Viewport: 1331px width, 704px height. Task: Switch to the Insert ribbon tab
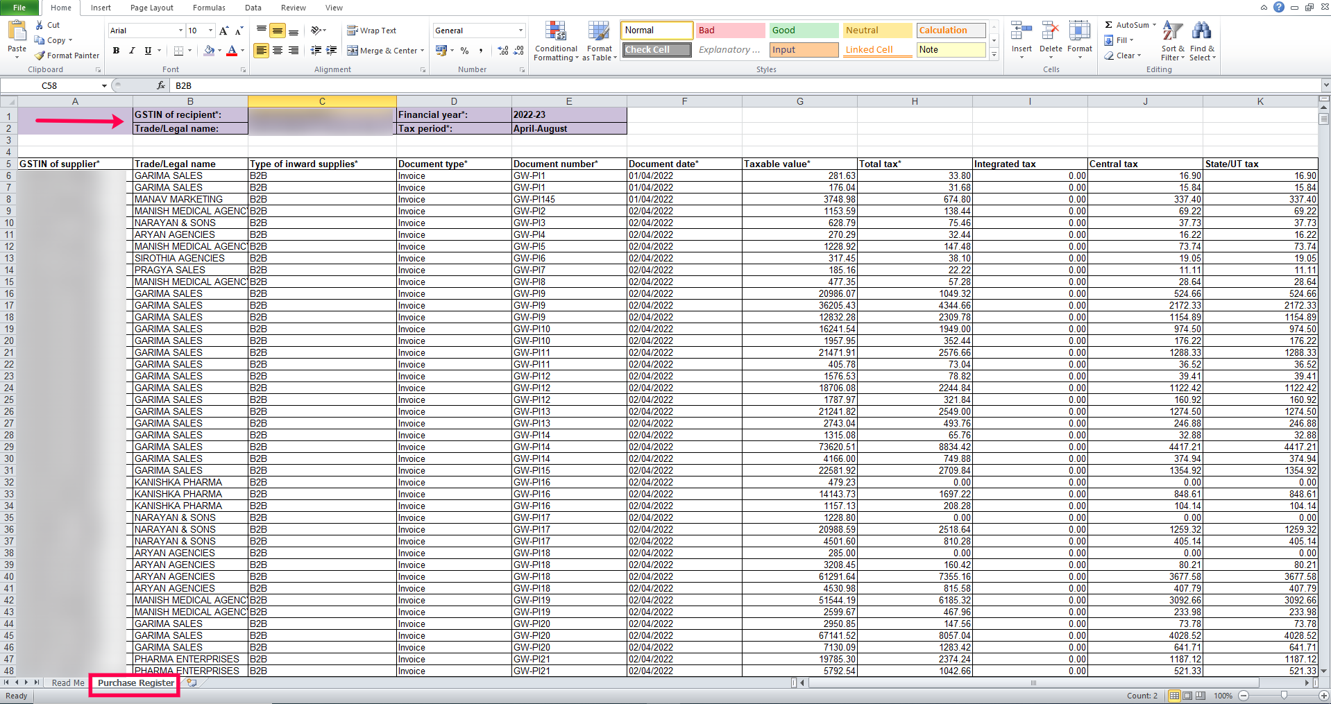(x=101, y=8)
